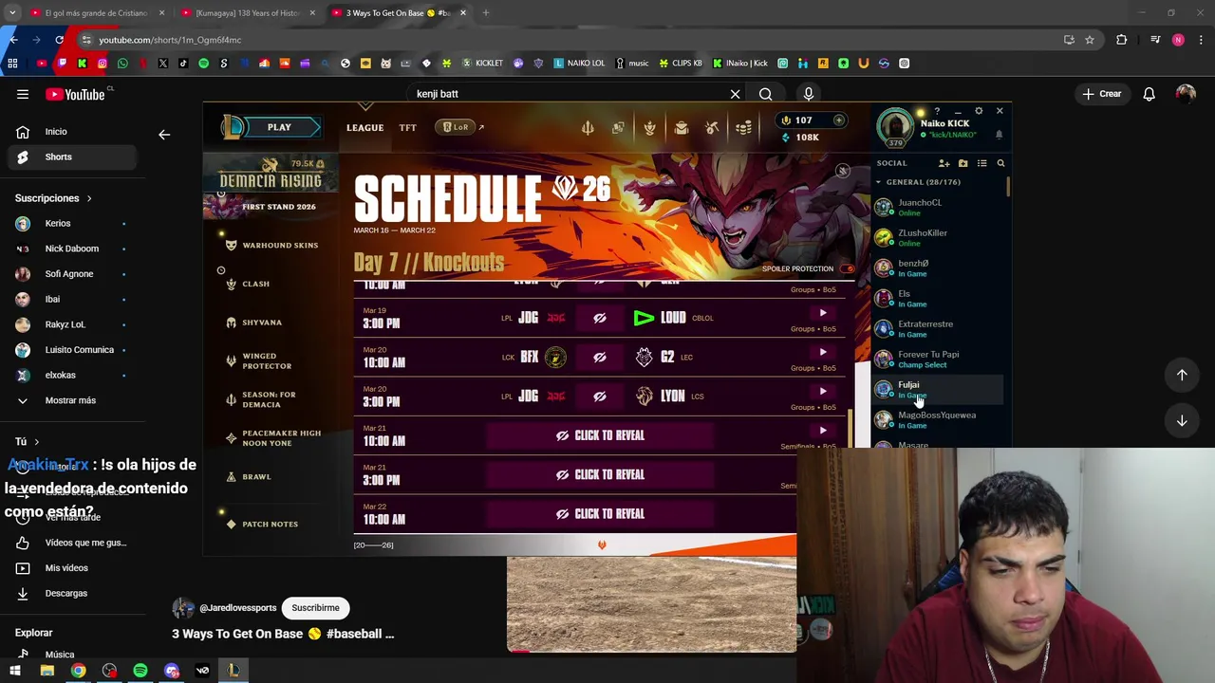Open the Loot hammer icon in League client
This screenshot has height=683, width=1215.
tap(712, 128)
